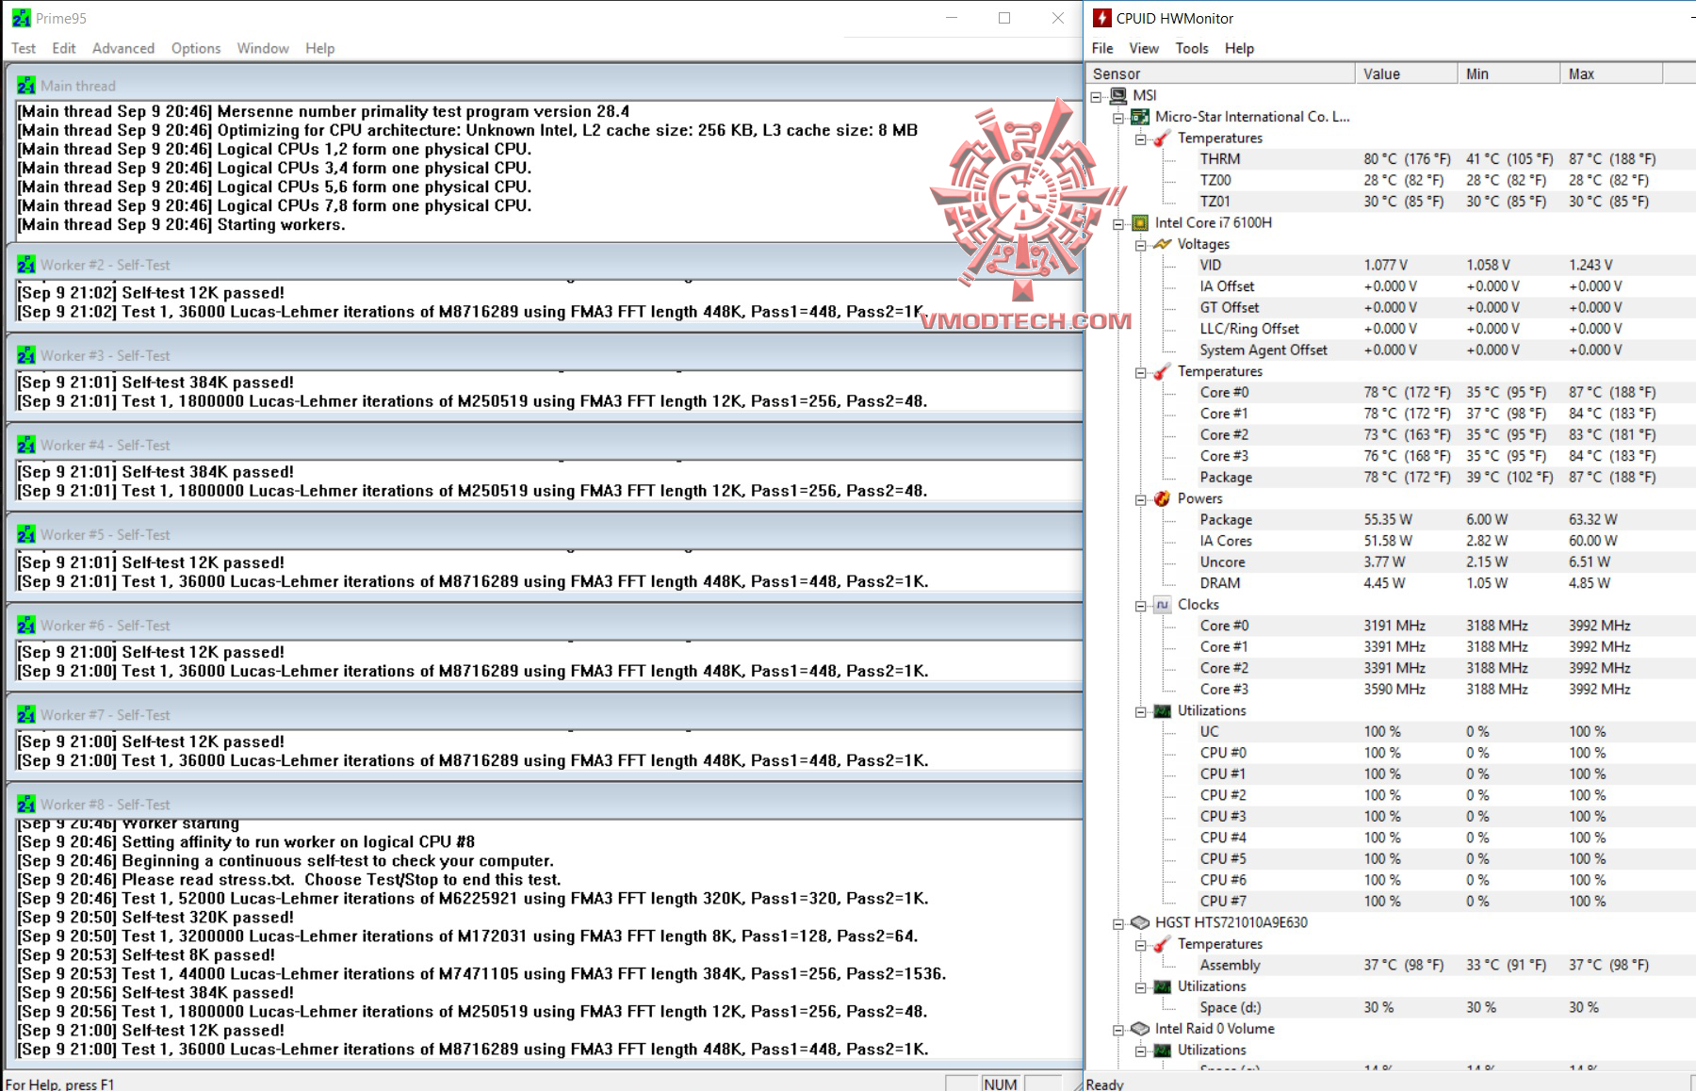Click the Micro-Star motherboard icon
1696x1091 pixels.
click(1140, 117)
